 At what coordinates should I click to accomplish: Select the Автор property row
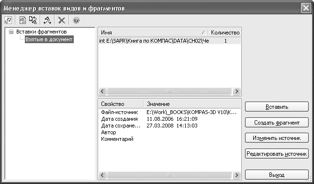(x=170, y=132)
